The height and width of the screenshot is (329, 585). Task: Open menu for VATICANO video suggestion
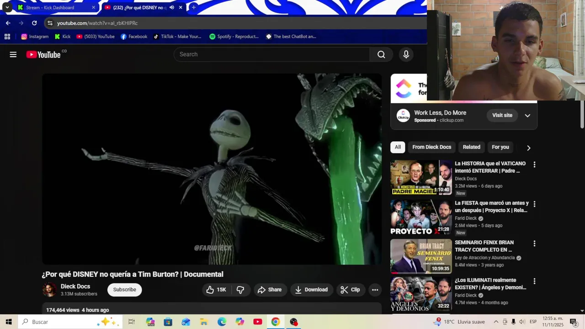[x=534, y=164]
